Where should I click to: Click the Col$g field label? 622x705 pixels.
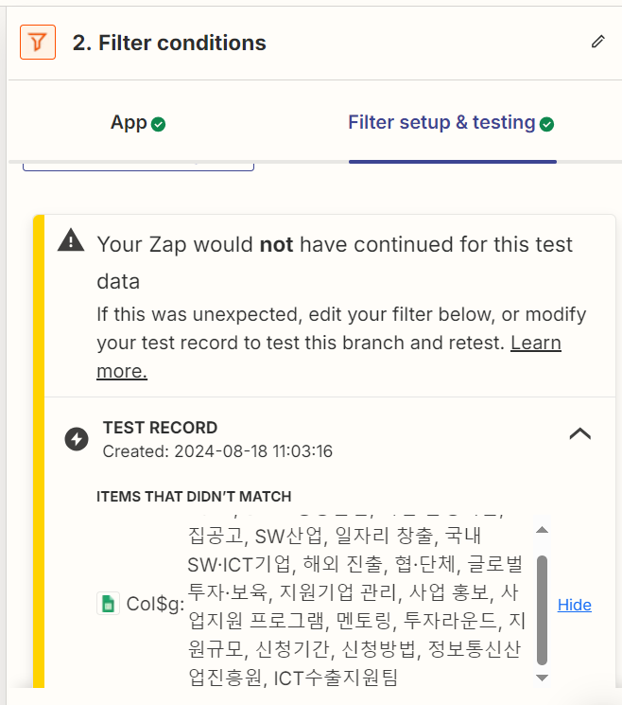pyautogui.click(x=155, y=604)
